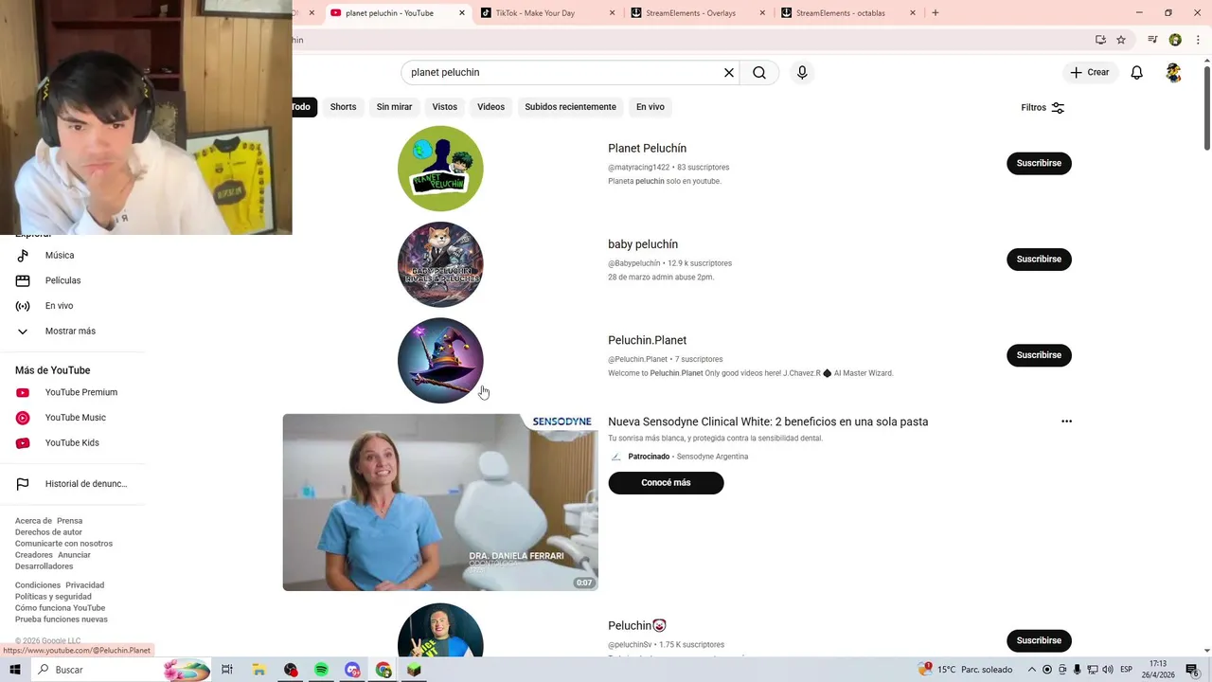Open YouTube notifications bell
Image resolution: width=1212 pixels, height=682 pixels.
[x=1137, y=73]
